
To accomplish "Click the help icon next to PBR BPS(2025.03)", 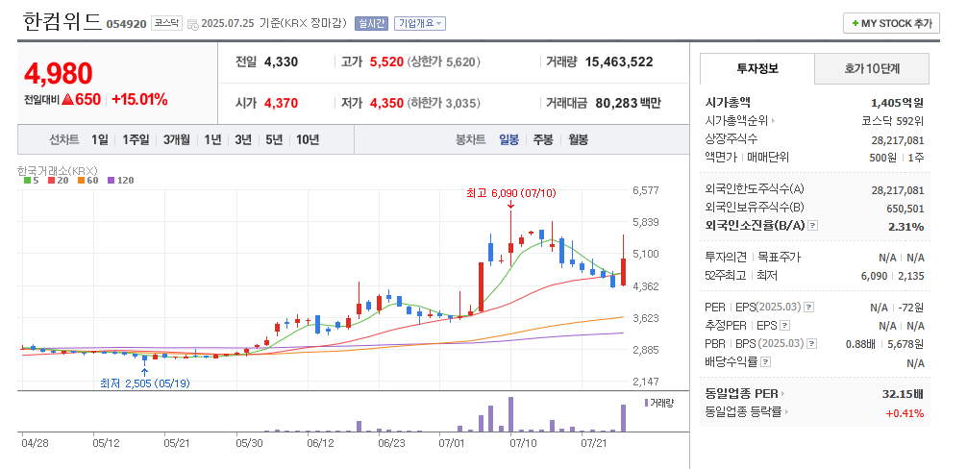I will (812, 344).
